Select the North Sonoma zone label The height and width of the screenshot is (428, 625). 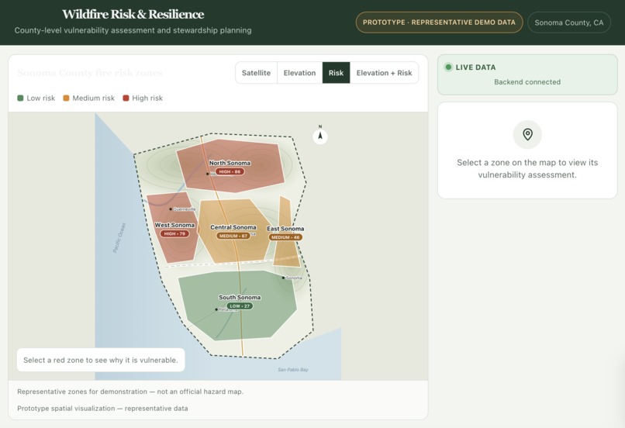click(x=230, y=163)
